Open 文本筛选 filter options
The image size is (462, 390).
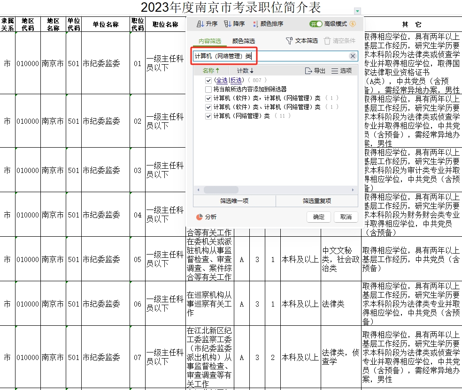(302, 41)
